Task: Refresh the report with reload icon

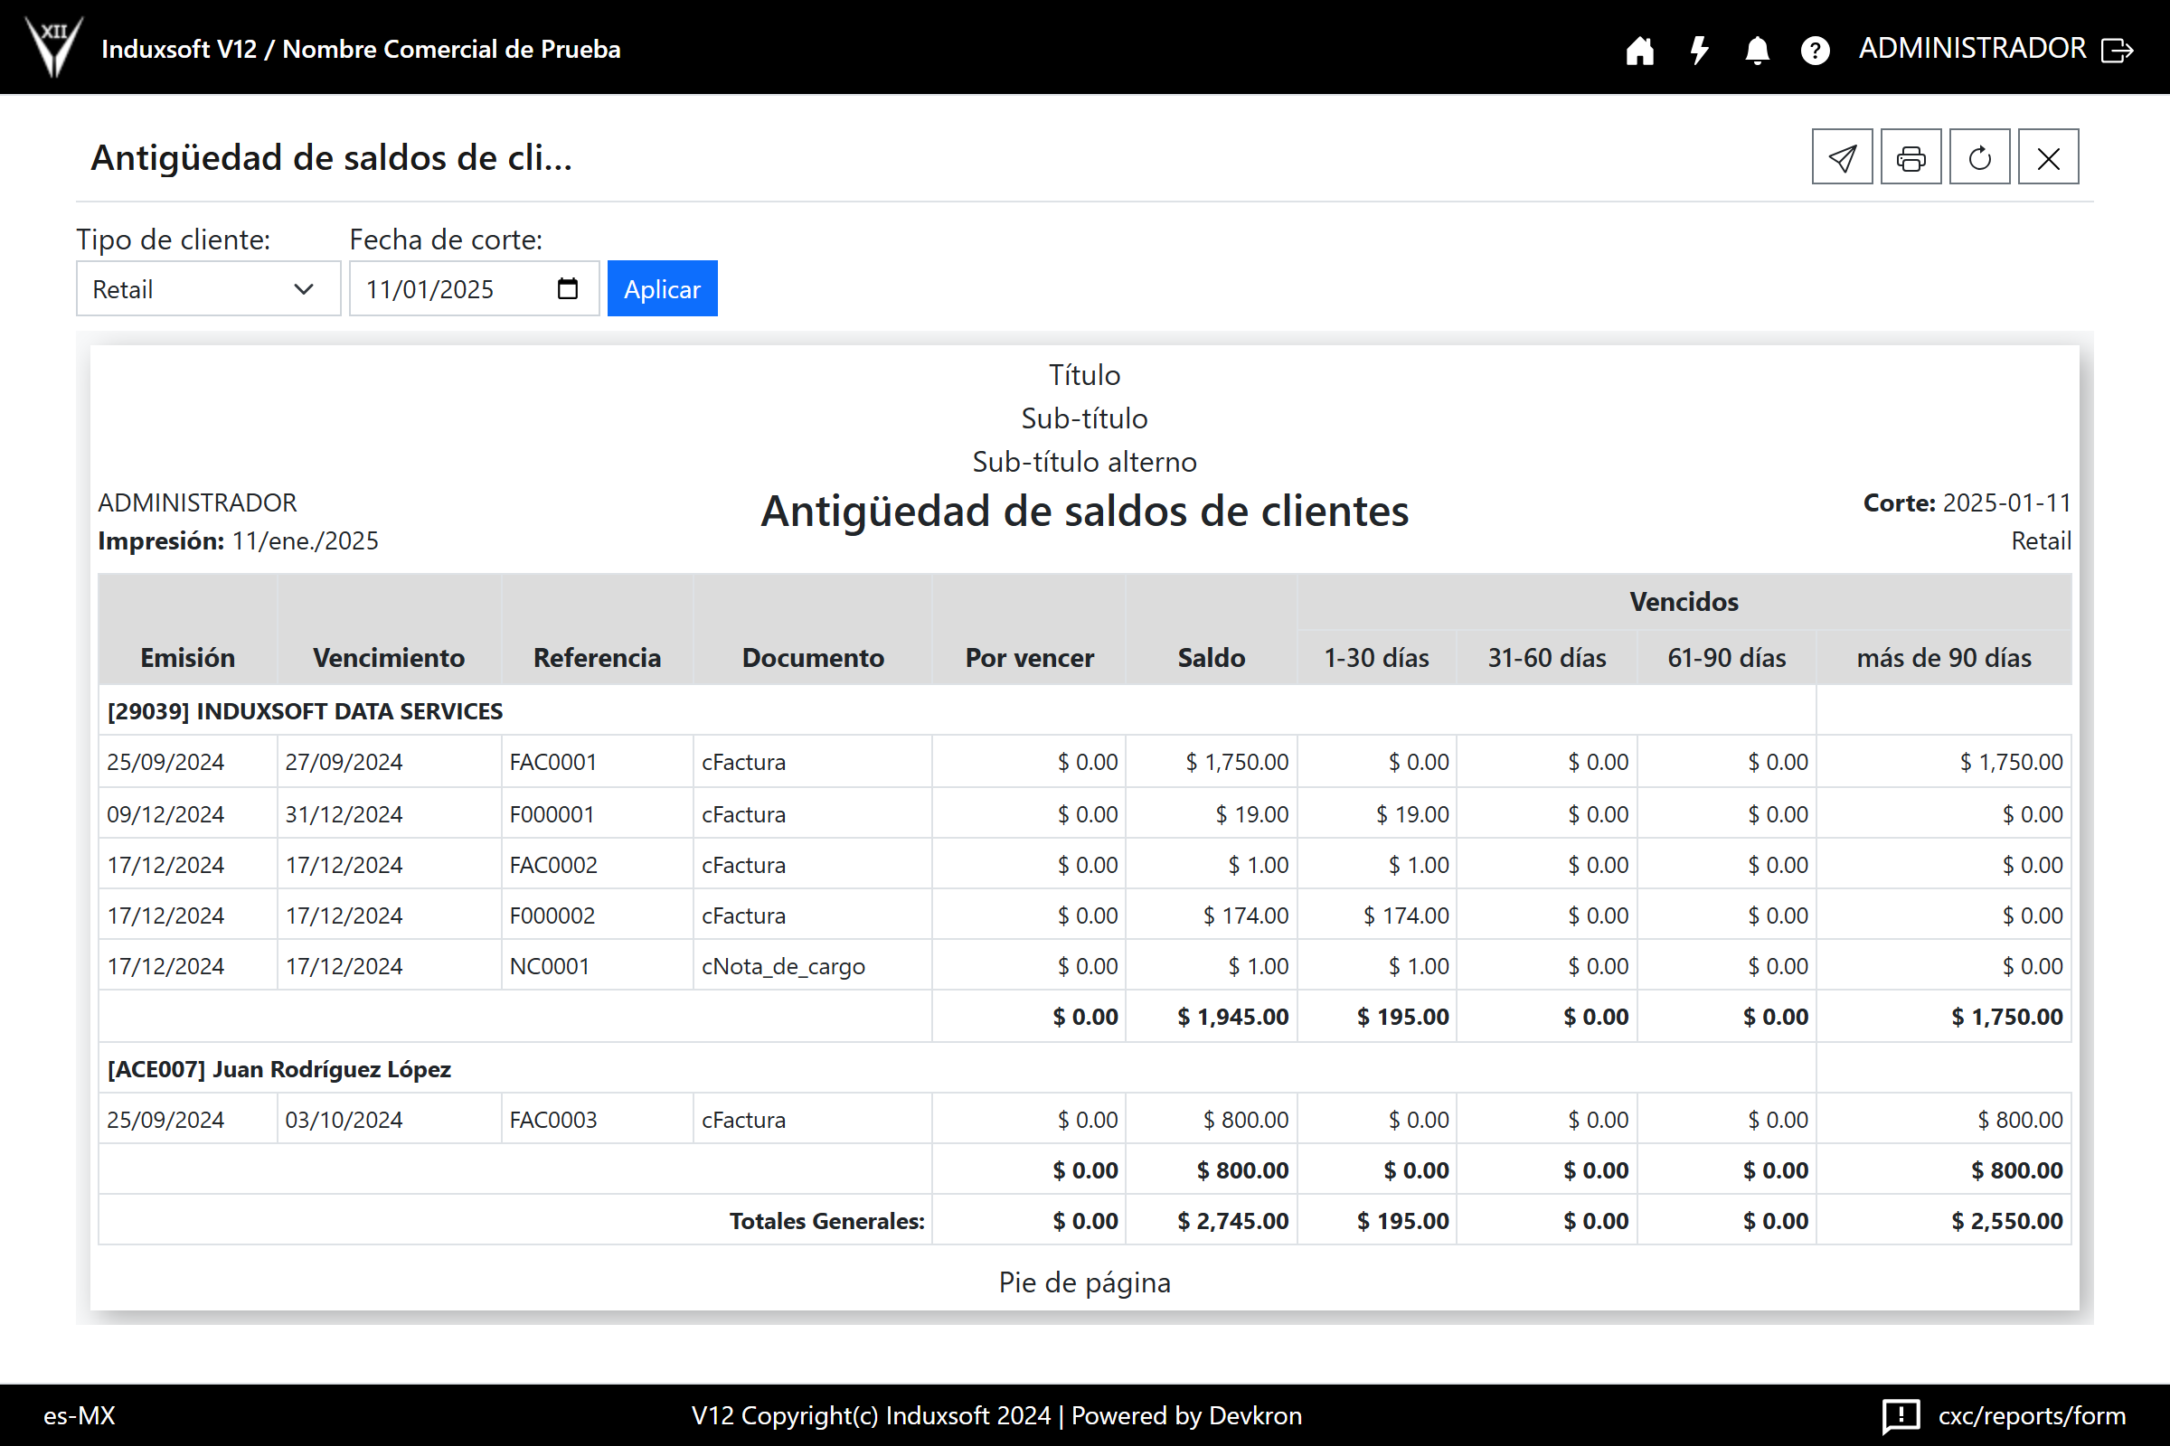Action: click(1979, 157)
